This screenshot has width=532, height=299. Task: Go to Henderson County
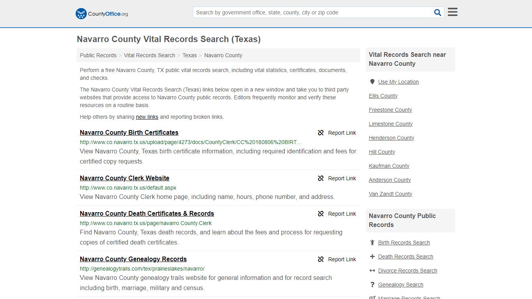tap(391, 138)
